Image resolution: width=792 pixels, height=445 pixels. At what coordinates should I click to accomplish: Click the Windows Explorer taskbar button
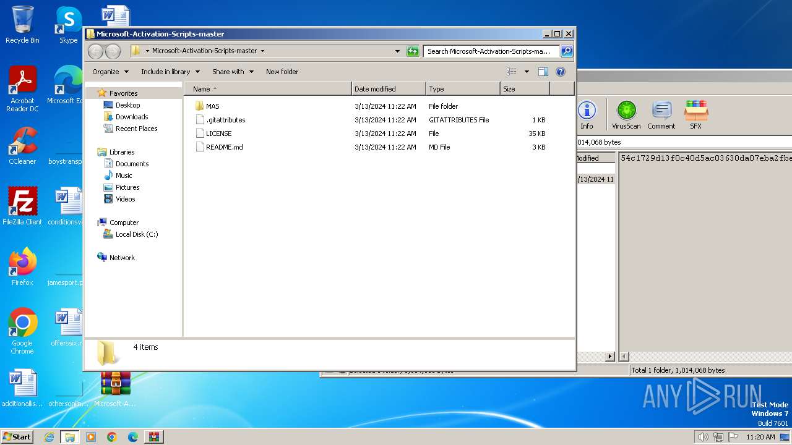(x=70, y=437)
